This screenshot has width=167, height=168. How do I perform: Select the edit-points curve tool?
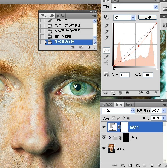click(x=106, y=50)
